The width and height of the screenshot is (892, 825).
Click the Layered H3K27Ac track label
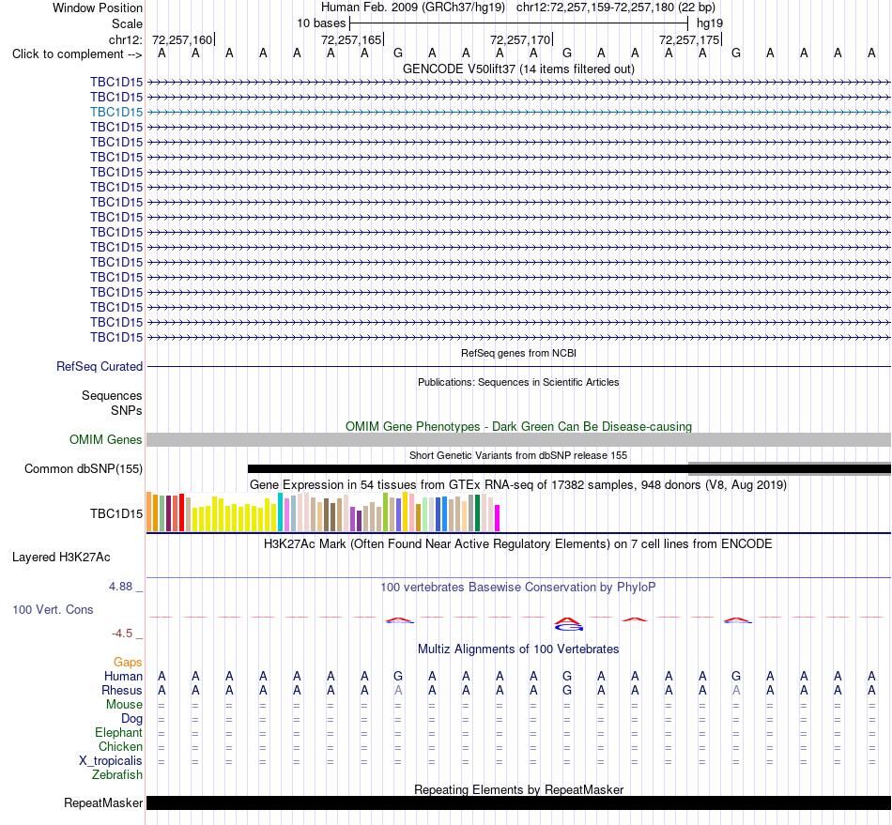pos(61,557)
